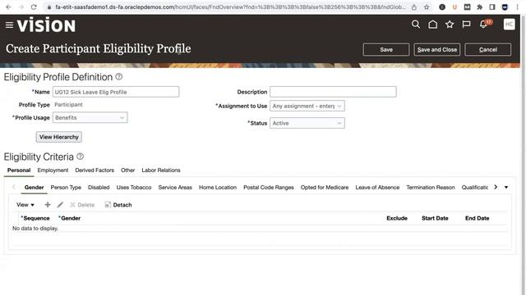Click the View Hierarchy button
The height and width of the screenshot is (295, 526).
[x=59, y=137]
